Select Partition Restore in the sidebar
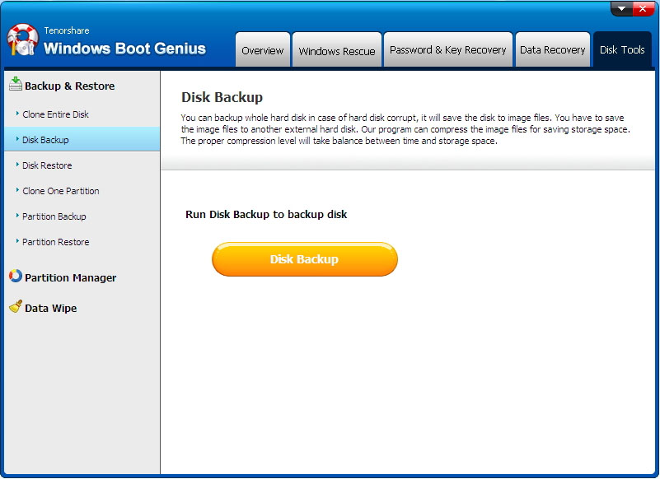 pyautogui.click(x=55, y=242)
